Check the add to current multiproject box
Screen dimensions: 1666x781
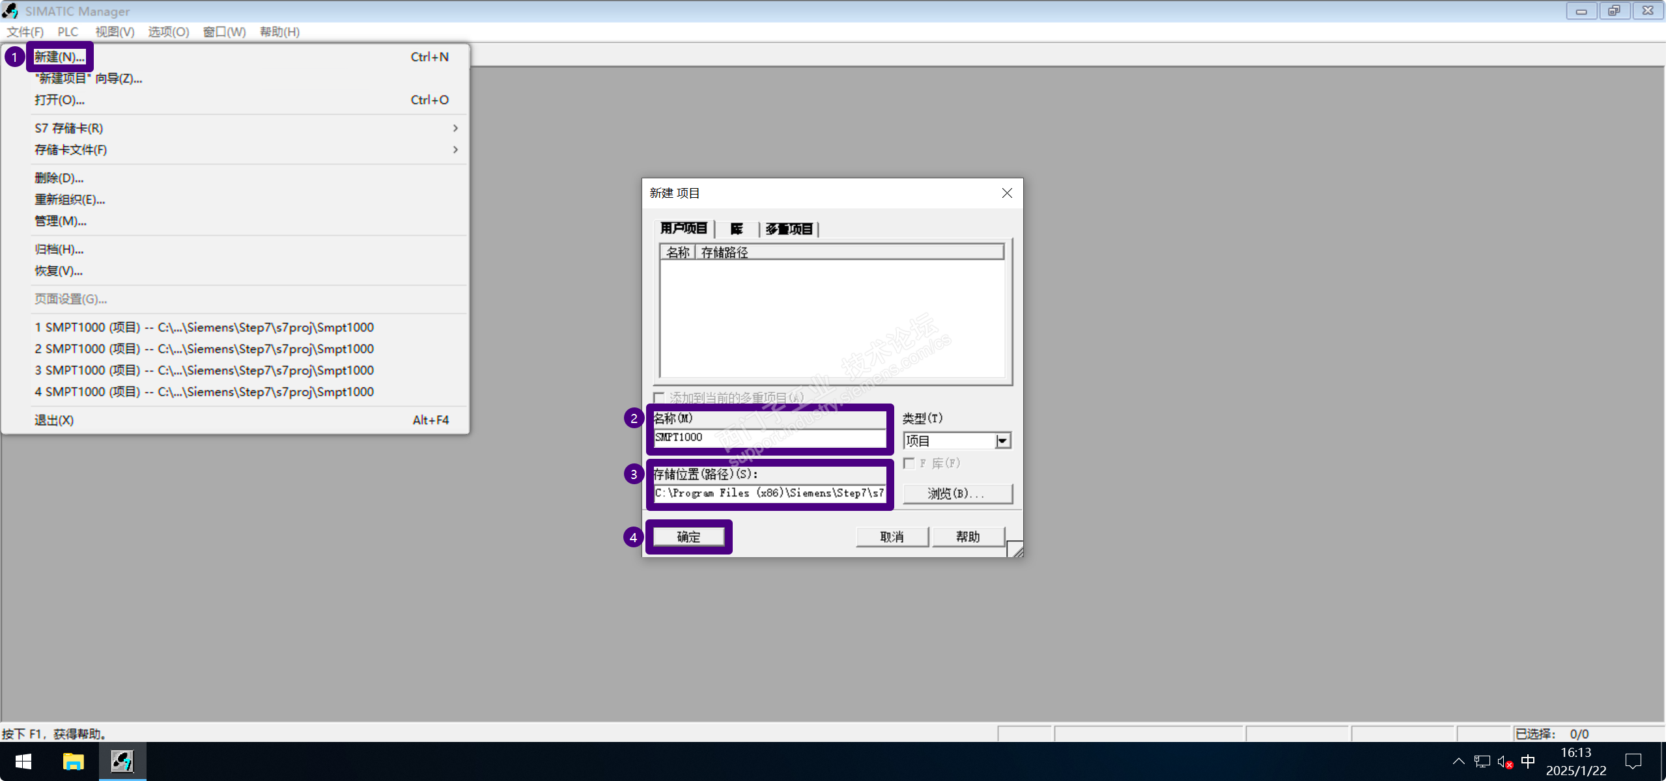pos(659,398)
